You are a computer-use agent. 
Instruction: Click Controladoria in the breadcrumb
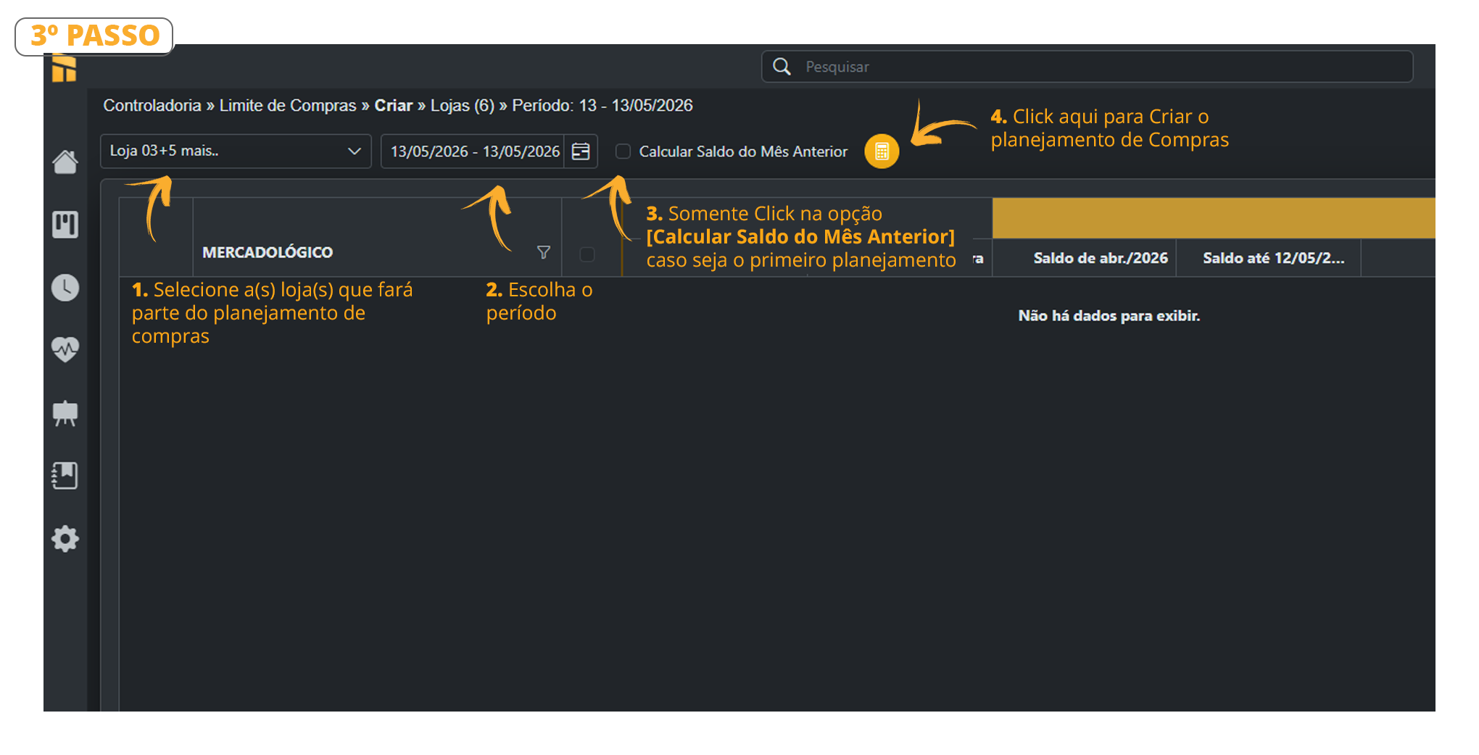152,106
